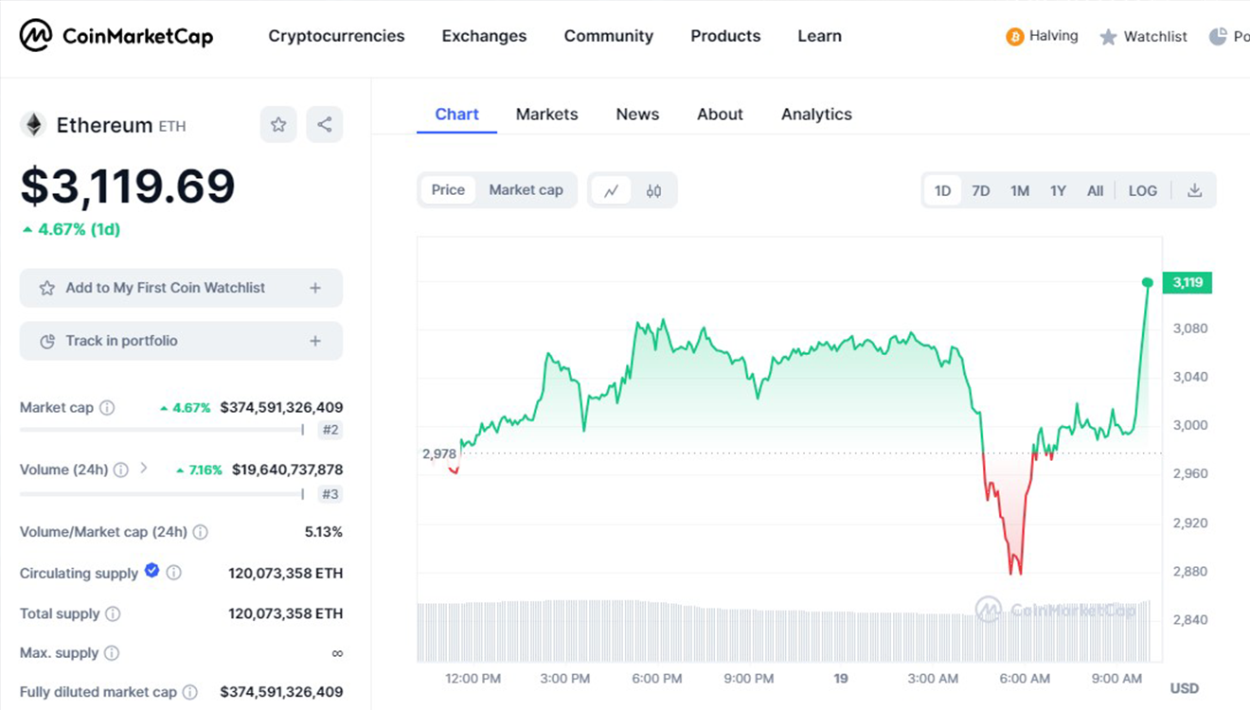1250x710 pixels.
Task: Select the Price toggle option
Action: coord(448,190)
